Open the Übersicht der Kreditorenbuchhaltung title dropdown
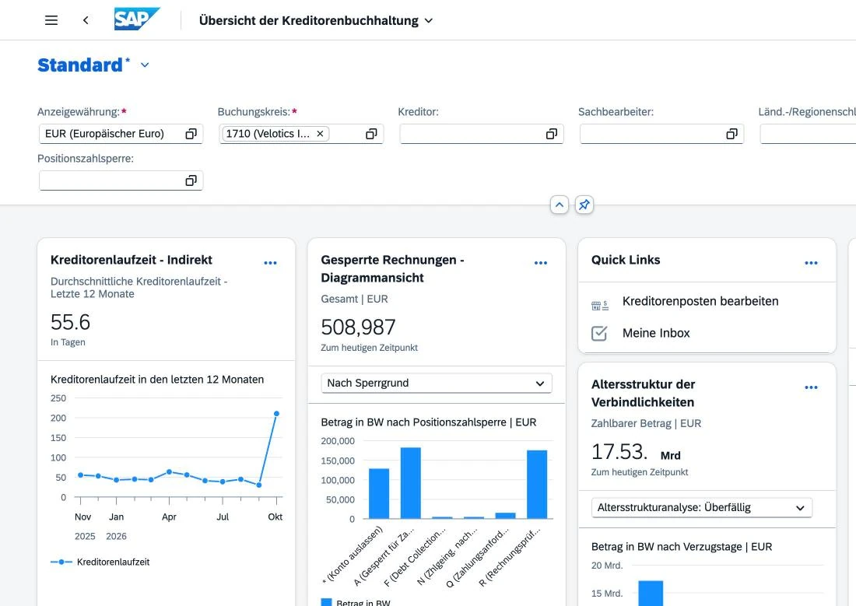Image resolution: width=856 pixels, height=606 pixels. [429, 21]
